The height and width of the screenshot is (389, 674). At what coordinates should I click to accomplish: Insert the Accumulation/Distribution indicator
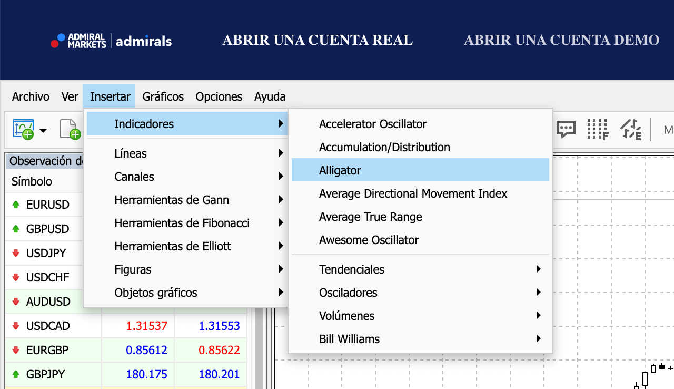click(420, 147)
